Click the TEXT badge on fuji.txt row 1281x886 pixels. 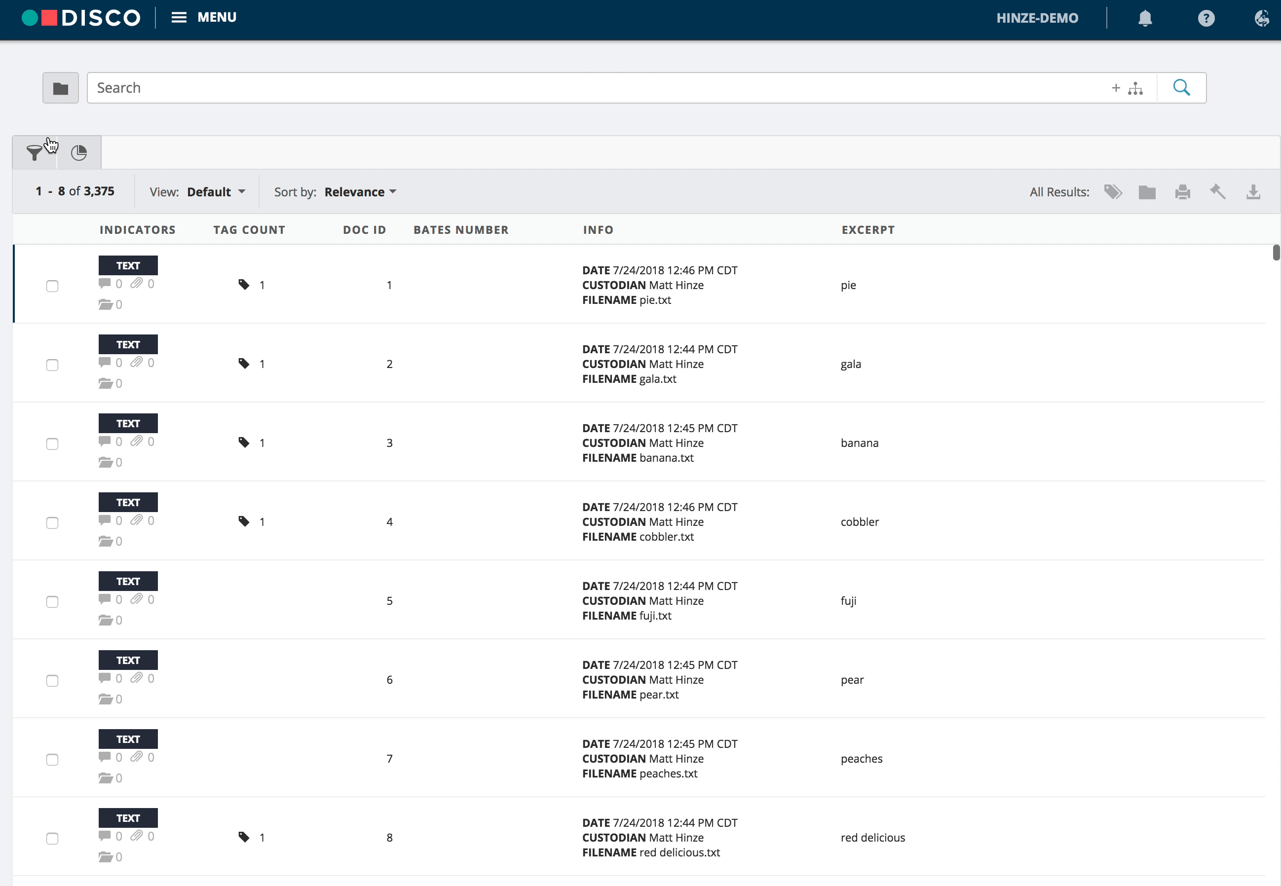128,581
